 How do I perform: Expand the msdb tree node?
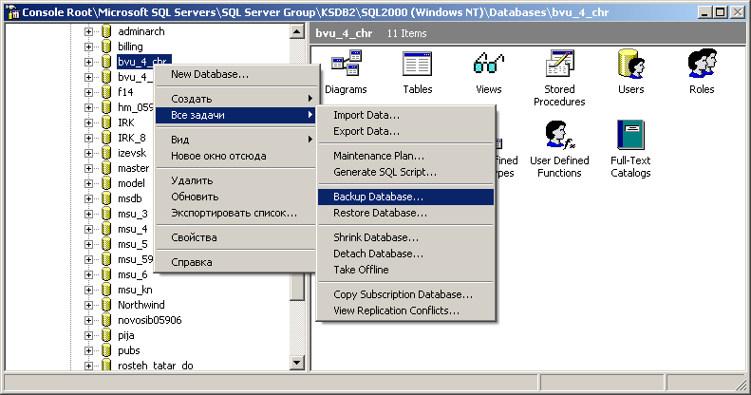pyautogui.click(x=88, y=198)
